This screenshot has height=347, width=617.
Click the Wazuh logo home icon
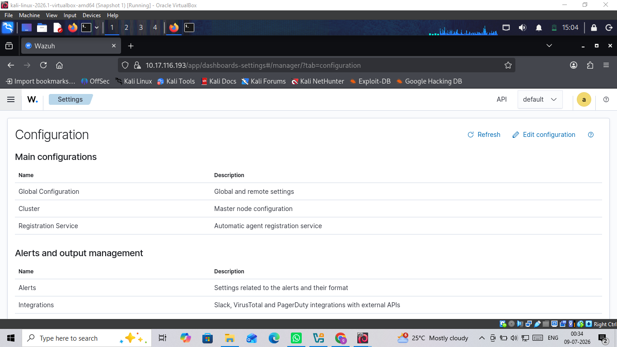(x=33, y=99)
